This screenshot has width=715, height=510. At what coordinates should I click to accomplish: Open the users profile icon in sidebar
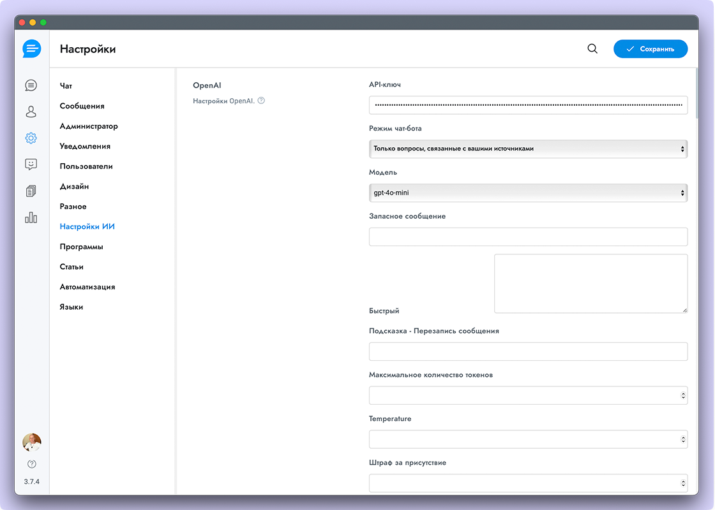point(31,112)
